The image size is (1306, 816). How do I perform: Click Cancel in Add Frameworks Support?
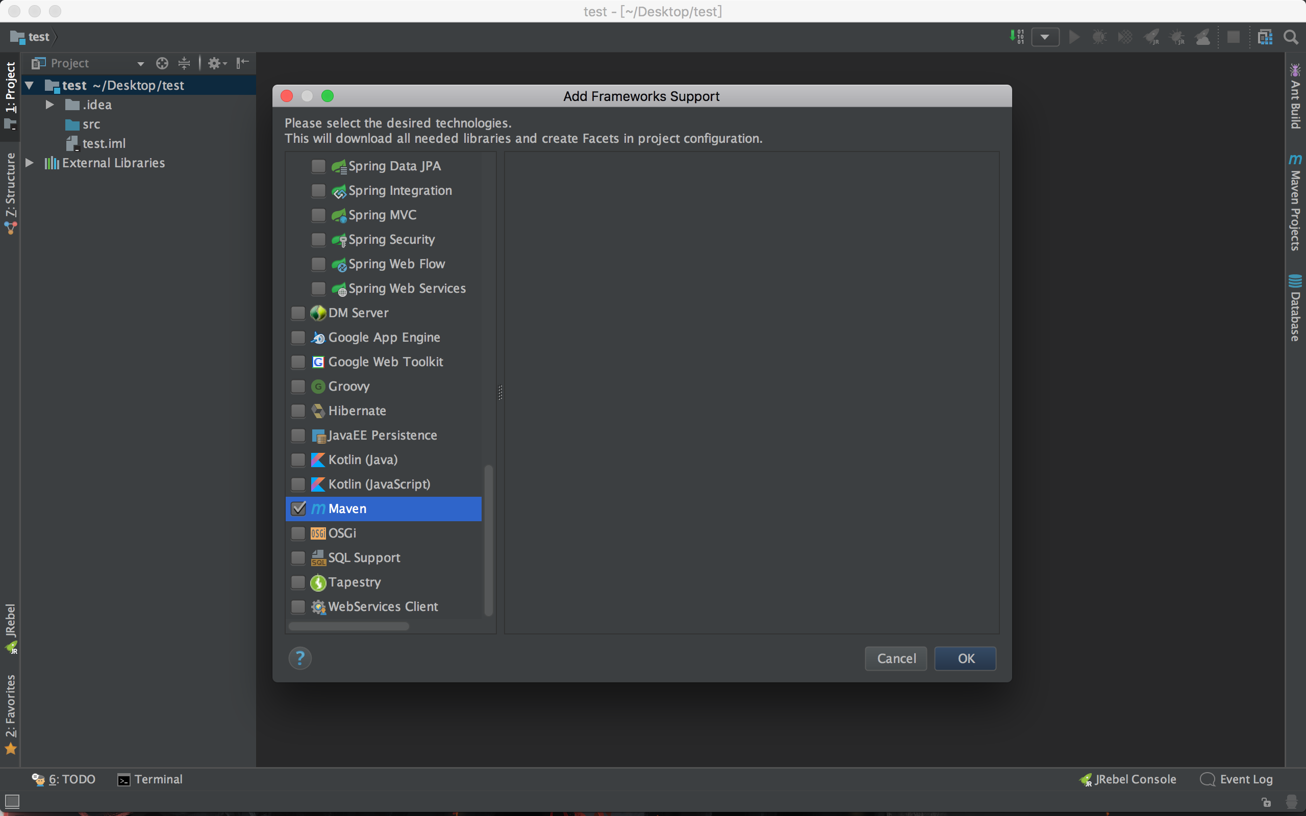point(896,658)
